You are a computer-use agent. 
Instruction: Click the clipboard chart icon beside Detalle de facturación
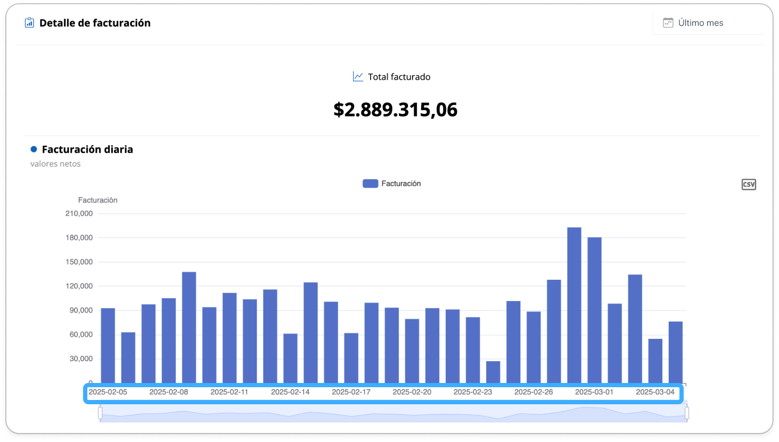coord(29,23)
